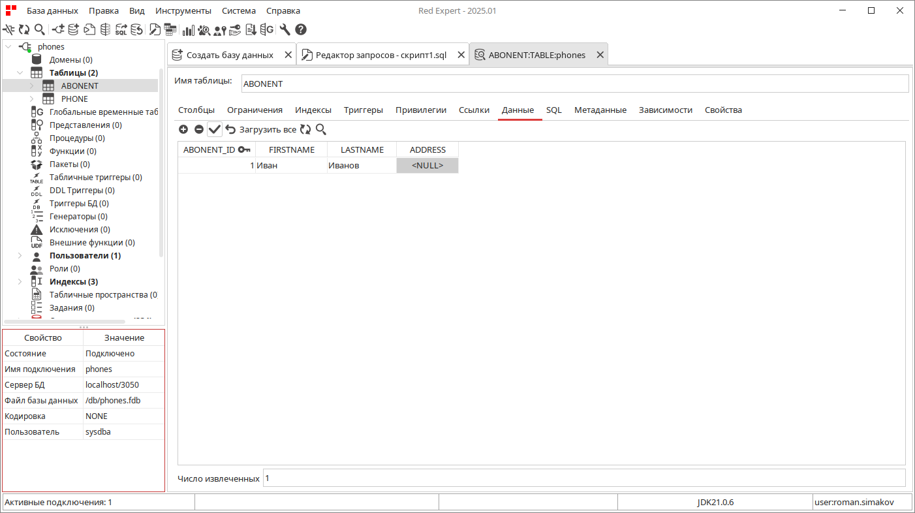The image size is (915, 513).
Task: Expand the ABONENT table node
Action: click(x=31, y=85)
